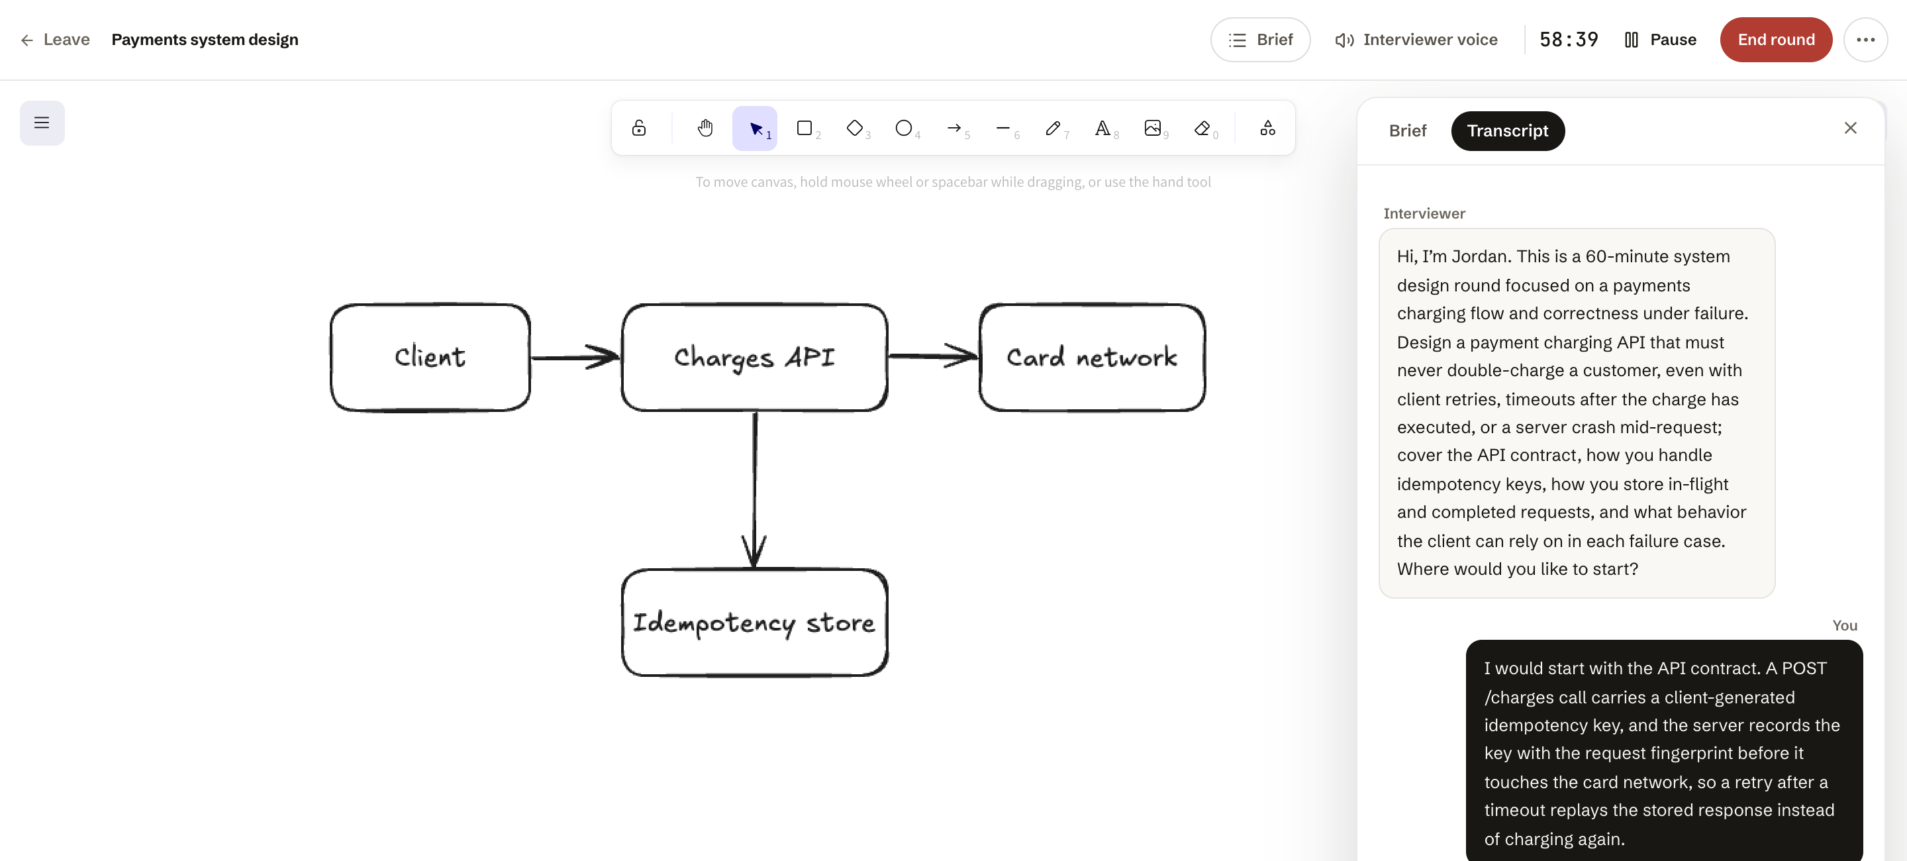Click the 58:39 countdown timer
Viewport: 1907px width, 861px height.
[1569, 40]
